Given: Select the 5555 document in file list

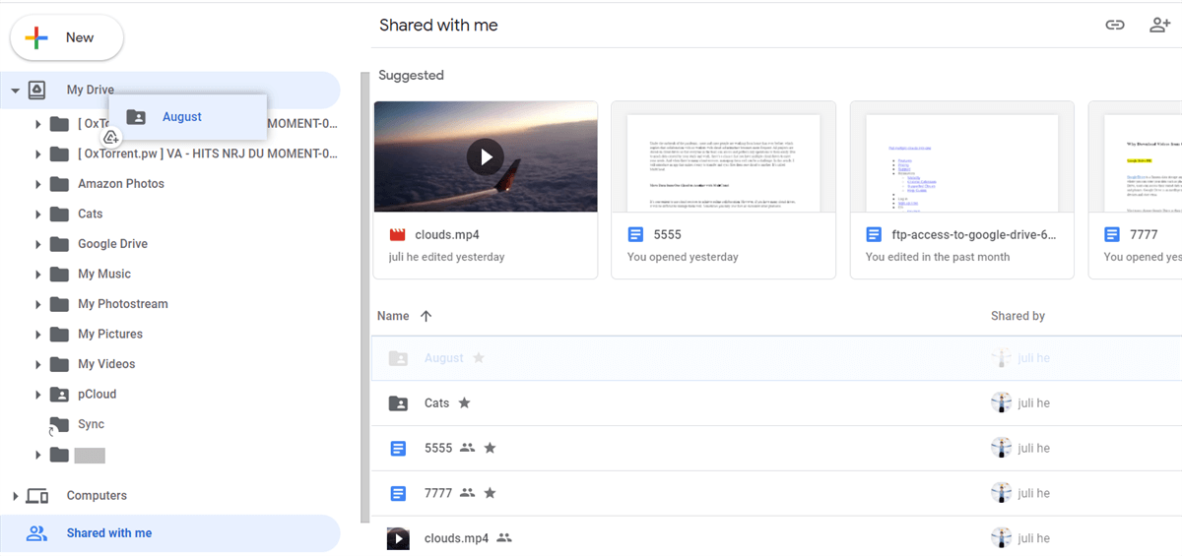Looking at the screenshot, I should [x=778, y=449].
